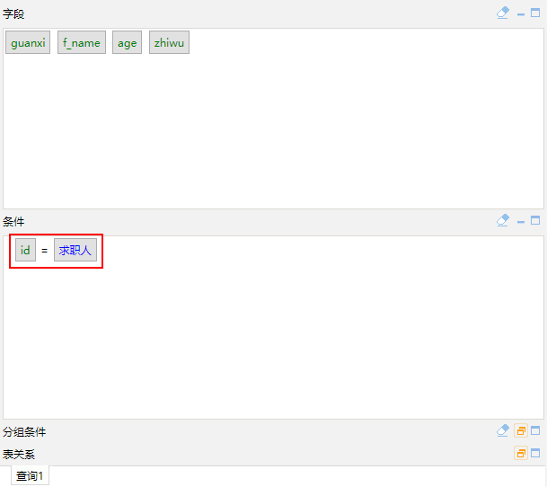The height and width of the screenshot is (487, 547).
Task: Select the guanxi field chip
Action: tap(28, 42)
